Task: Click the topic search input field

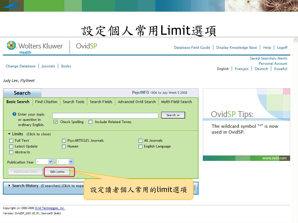Action: pos(105,116)
